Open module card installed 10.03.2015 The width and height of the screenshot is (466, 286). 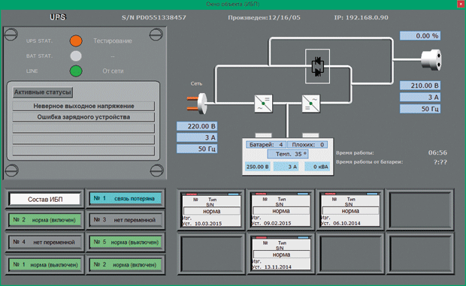pos(211,209)
